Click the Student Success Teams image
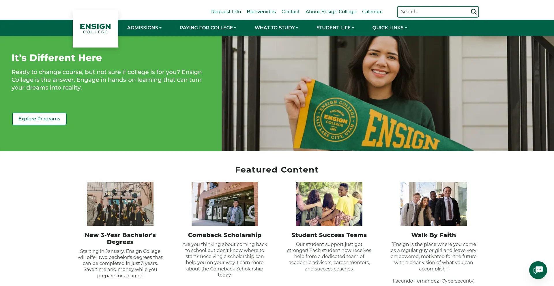 tap(329, 204)
